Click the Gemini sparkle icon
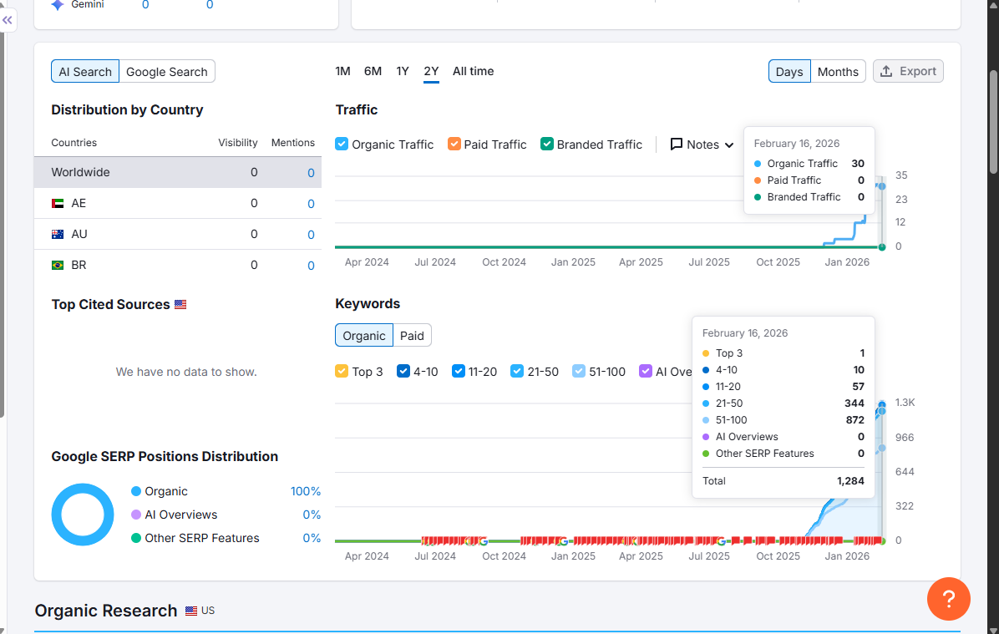Image resolution: width=999 pixels, height=634 pixels. point(58,4)
